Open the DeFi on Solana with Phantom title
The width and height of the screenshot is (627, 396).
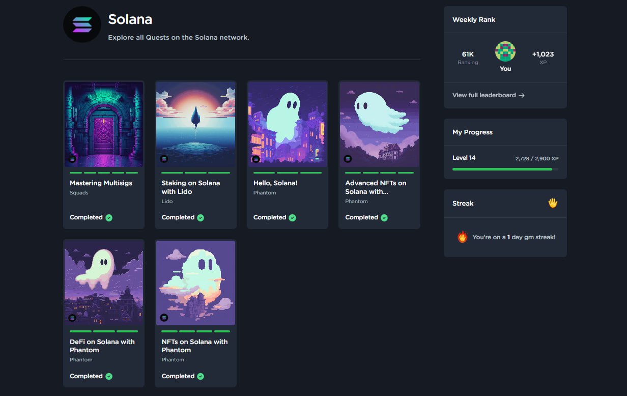coord(102,346)
